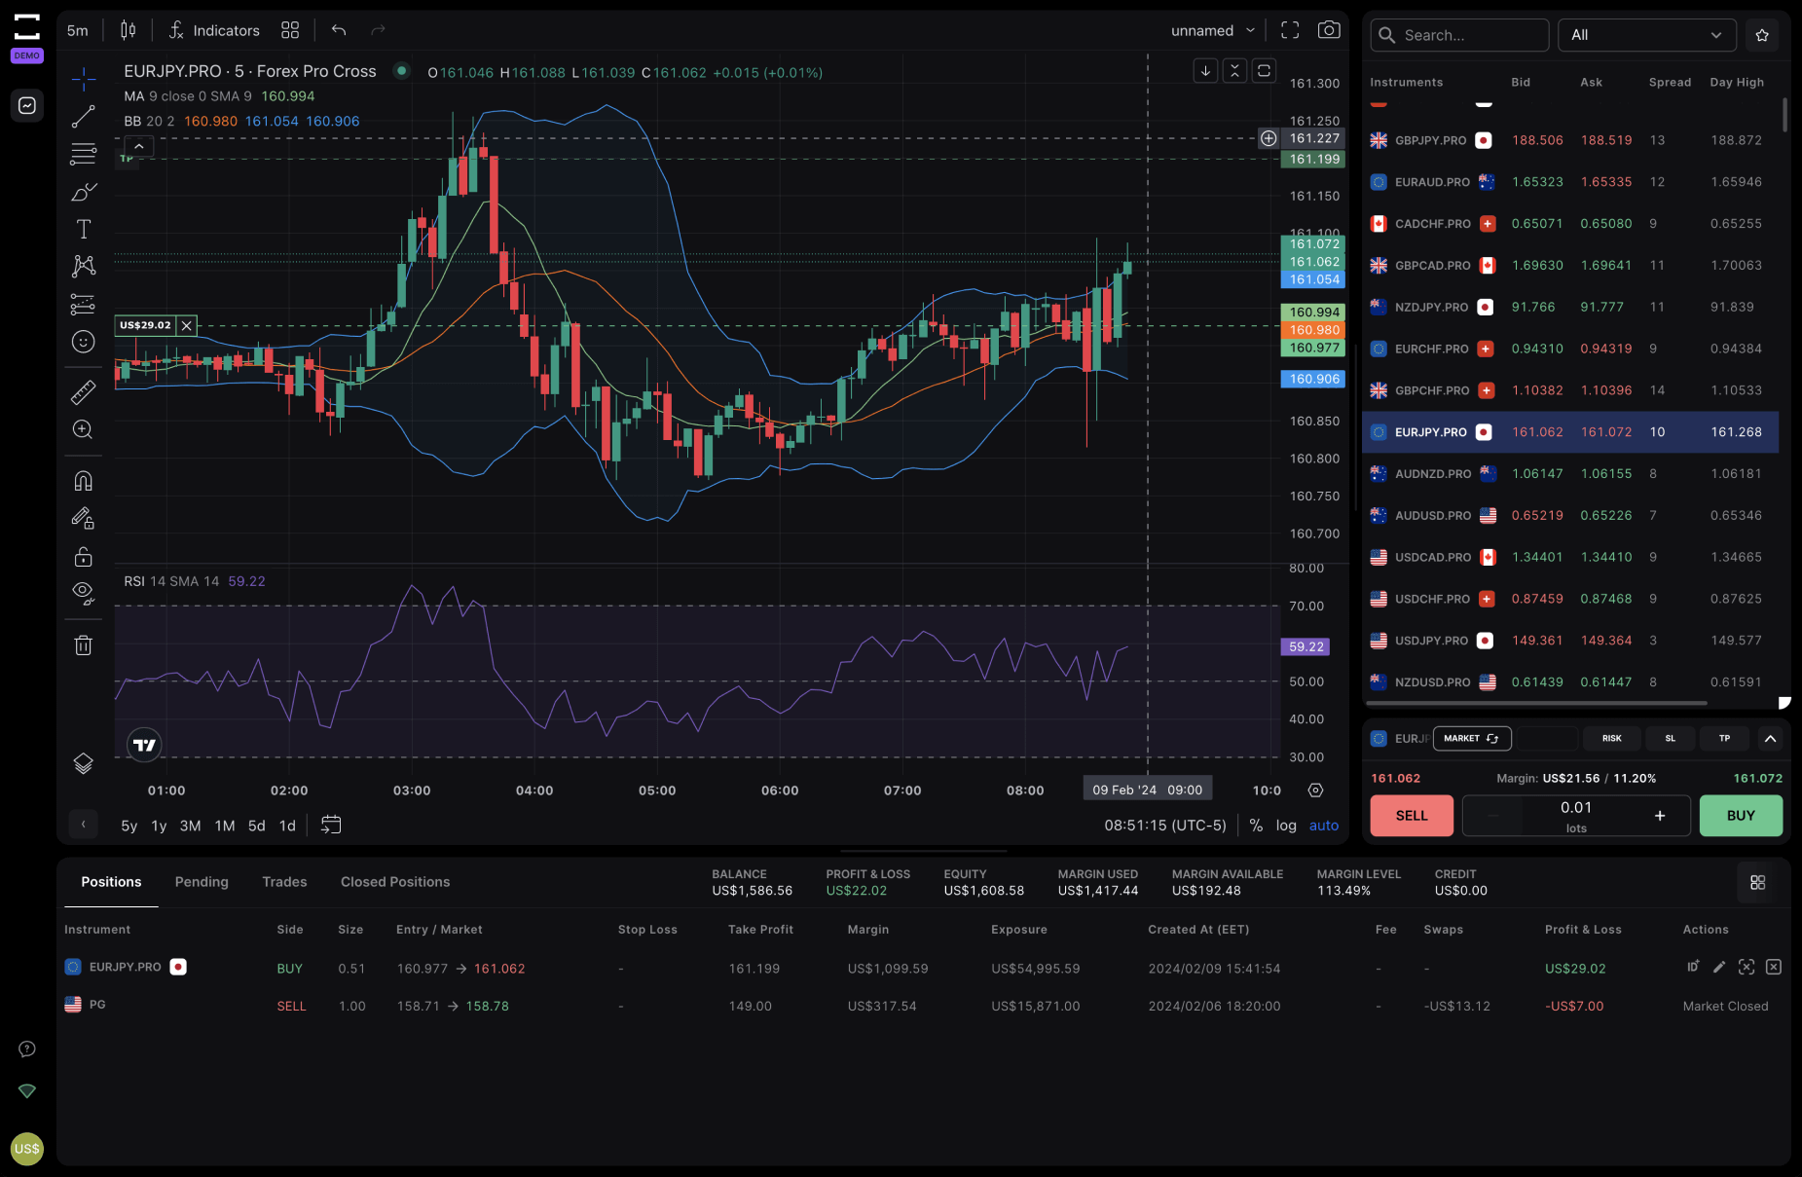Enable log scale on price axis
The height and width of the screenshot is (1177, 1802).
coord(1287,825)
